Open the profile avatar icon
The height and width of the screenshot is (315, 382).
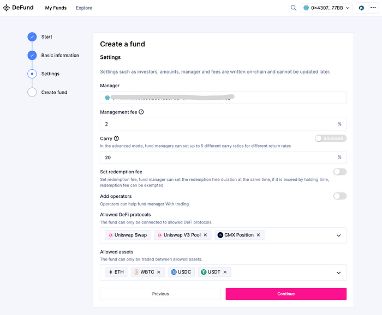click(362, 8)
